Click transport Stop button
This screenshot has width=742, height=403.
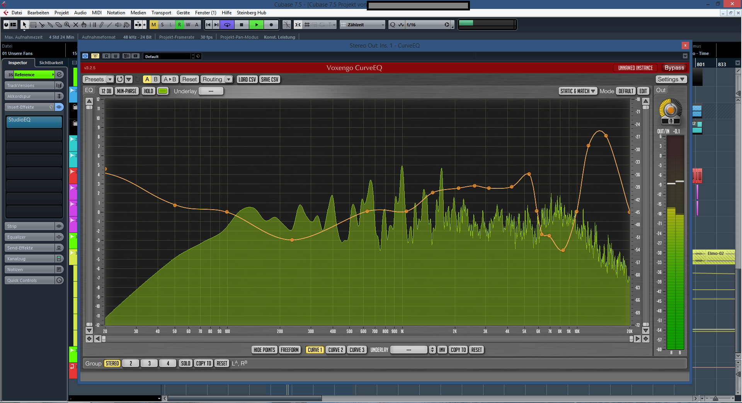coord(242,25)
